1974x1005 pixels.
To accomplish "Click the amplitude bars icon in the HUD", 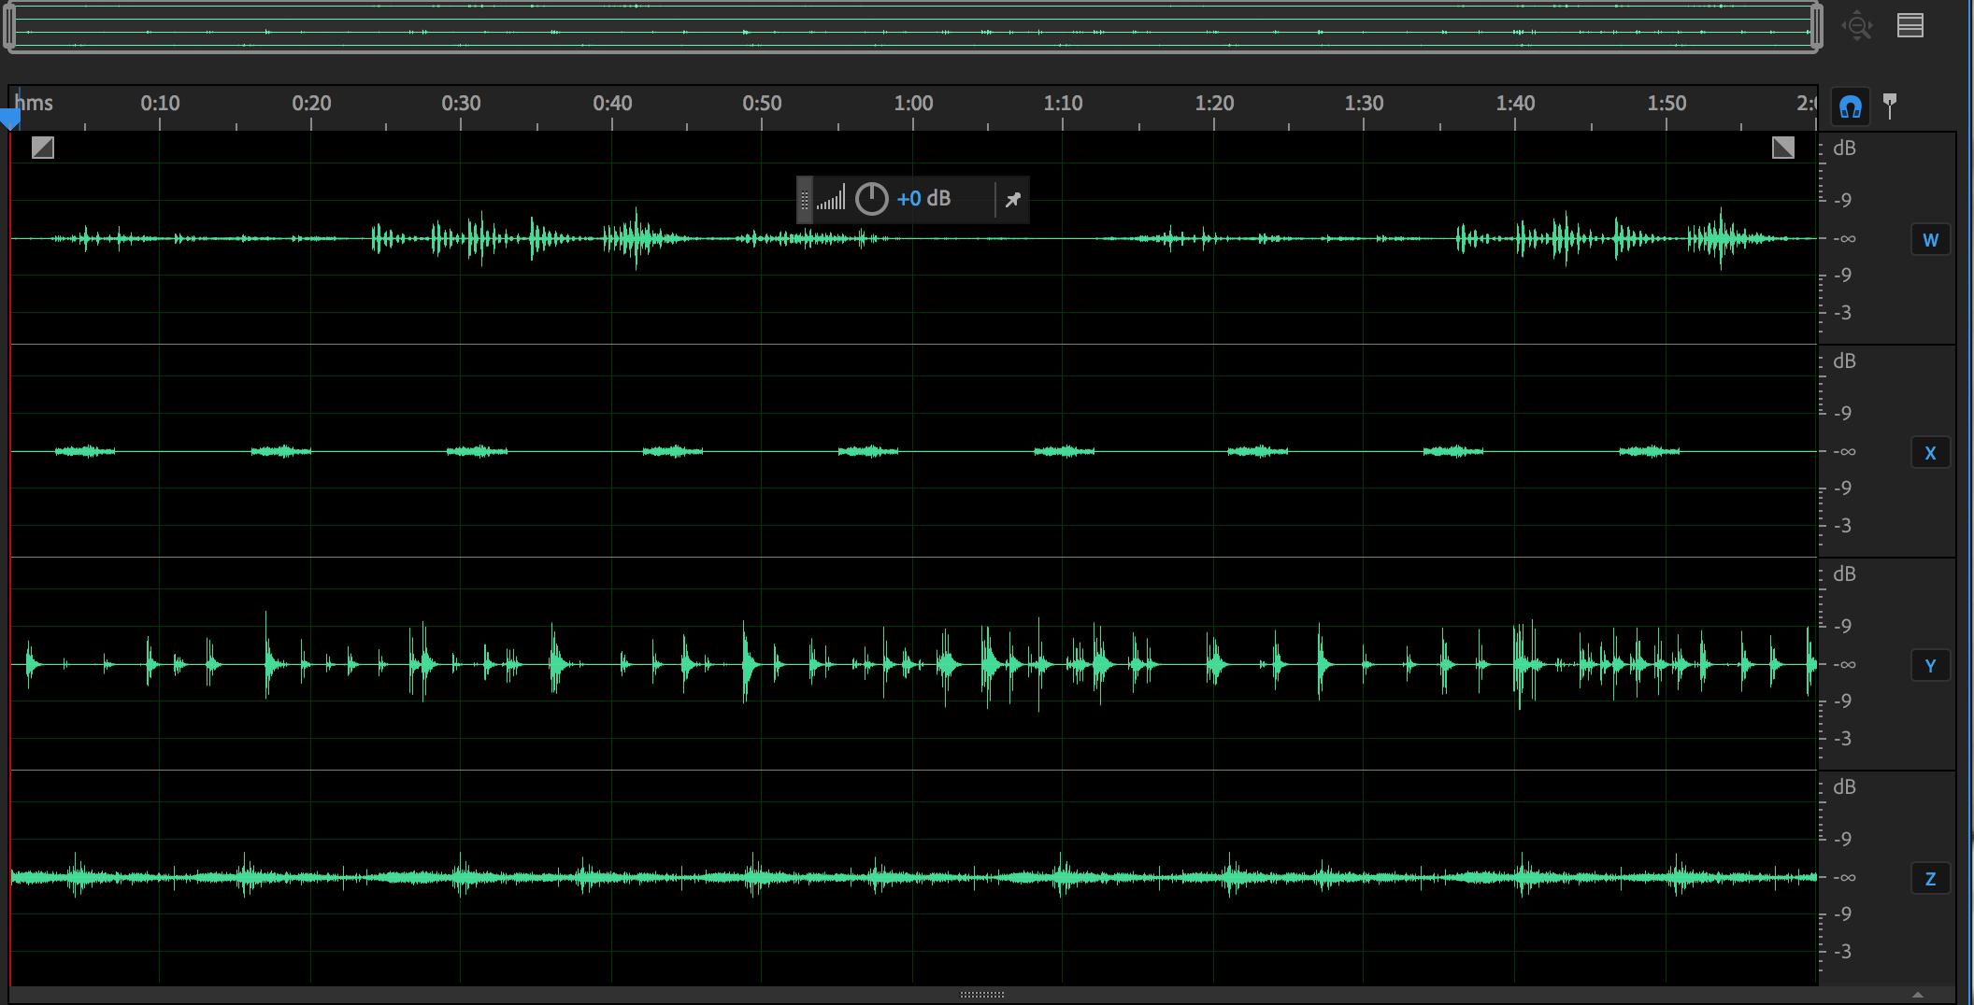I will point(831,199).
